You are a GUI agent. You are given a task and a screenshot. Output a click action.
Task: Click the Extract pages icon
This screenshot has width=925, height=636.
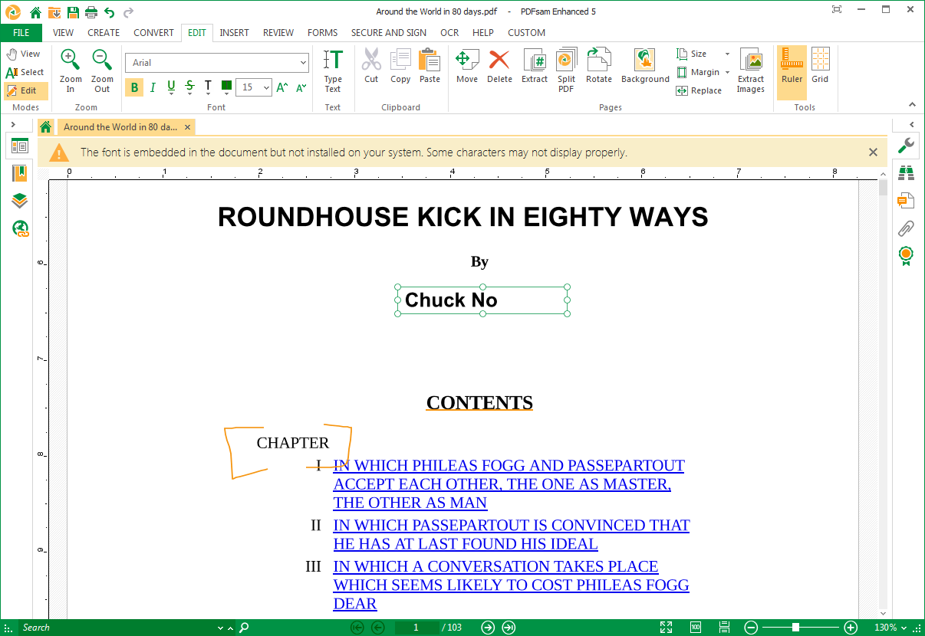pos(535,67)
